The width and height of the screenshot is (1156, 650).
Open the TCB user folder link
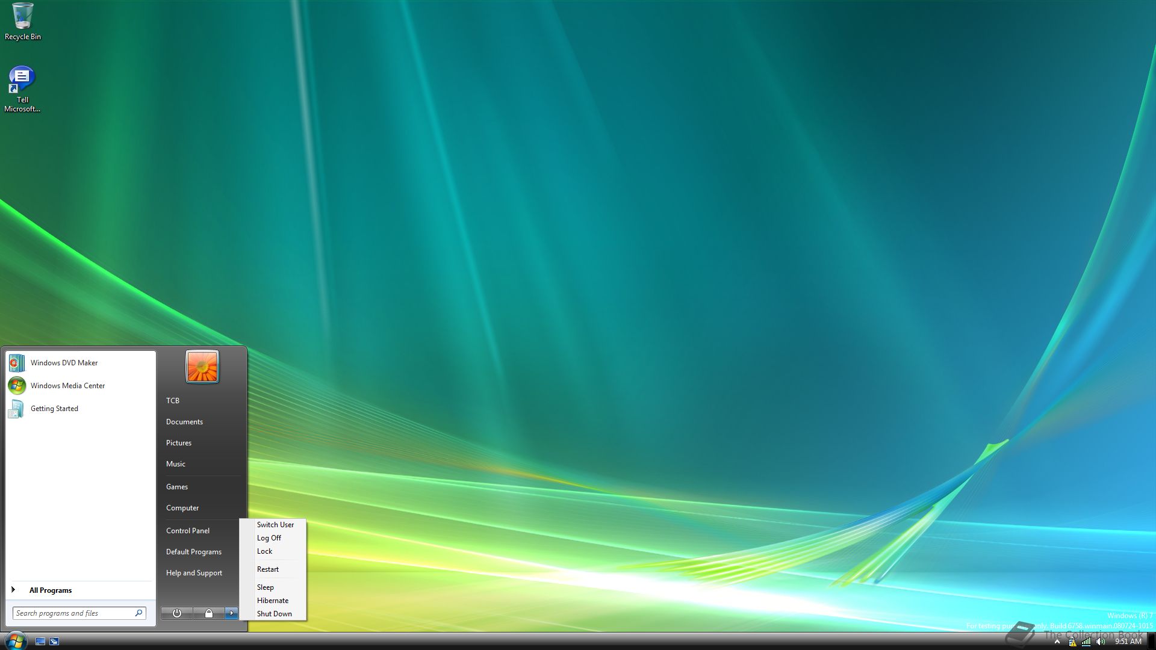coord(173,401)
